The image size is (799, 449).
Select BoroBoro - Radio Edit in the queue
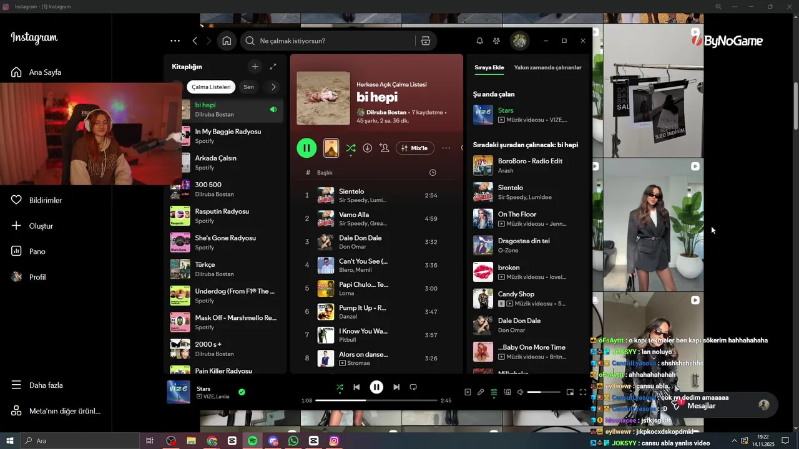529,165
